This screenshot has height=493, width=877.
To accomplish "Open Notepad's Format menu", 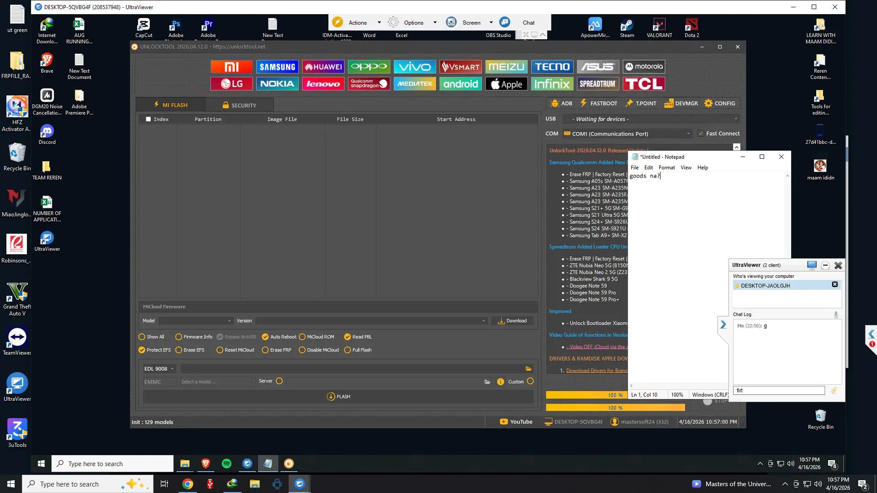I will coord(666,168).
